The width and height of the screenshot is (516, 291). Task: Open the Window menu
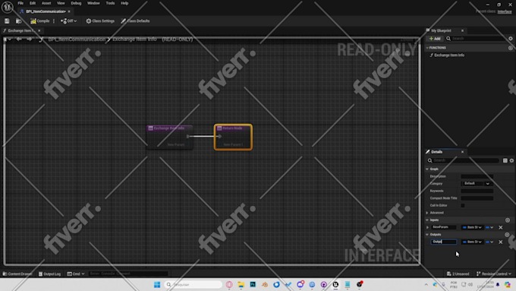click(93, 3)
